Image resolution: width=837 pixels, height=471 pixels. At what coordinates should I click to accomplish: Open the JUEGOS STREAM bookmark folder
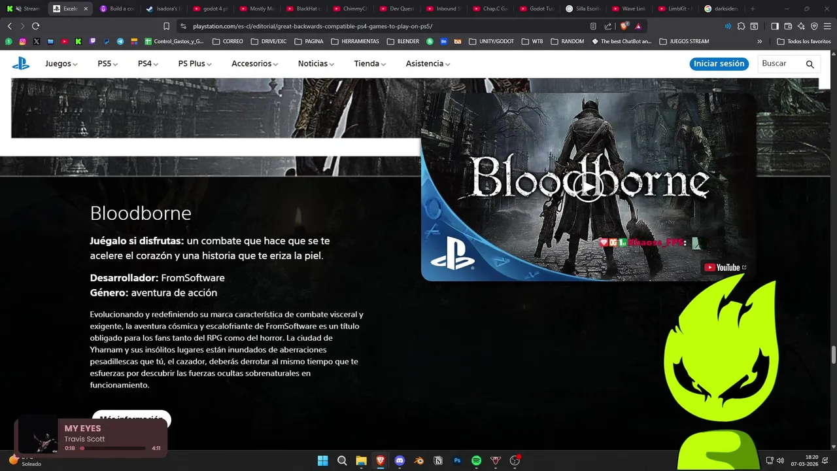click(x=685, y=41)
